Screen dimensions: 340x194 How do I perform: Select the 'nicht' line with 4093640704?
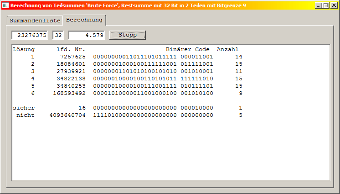pyautogui.click(x=67, y=115)
